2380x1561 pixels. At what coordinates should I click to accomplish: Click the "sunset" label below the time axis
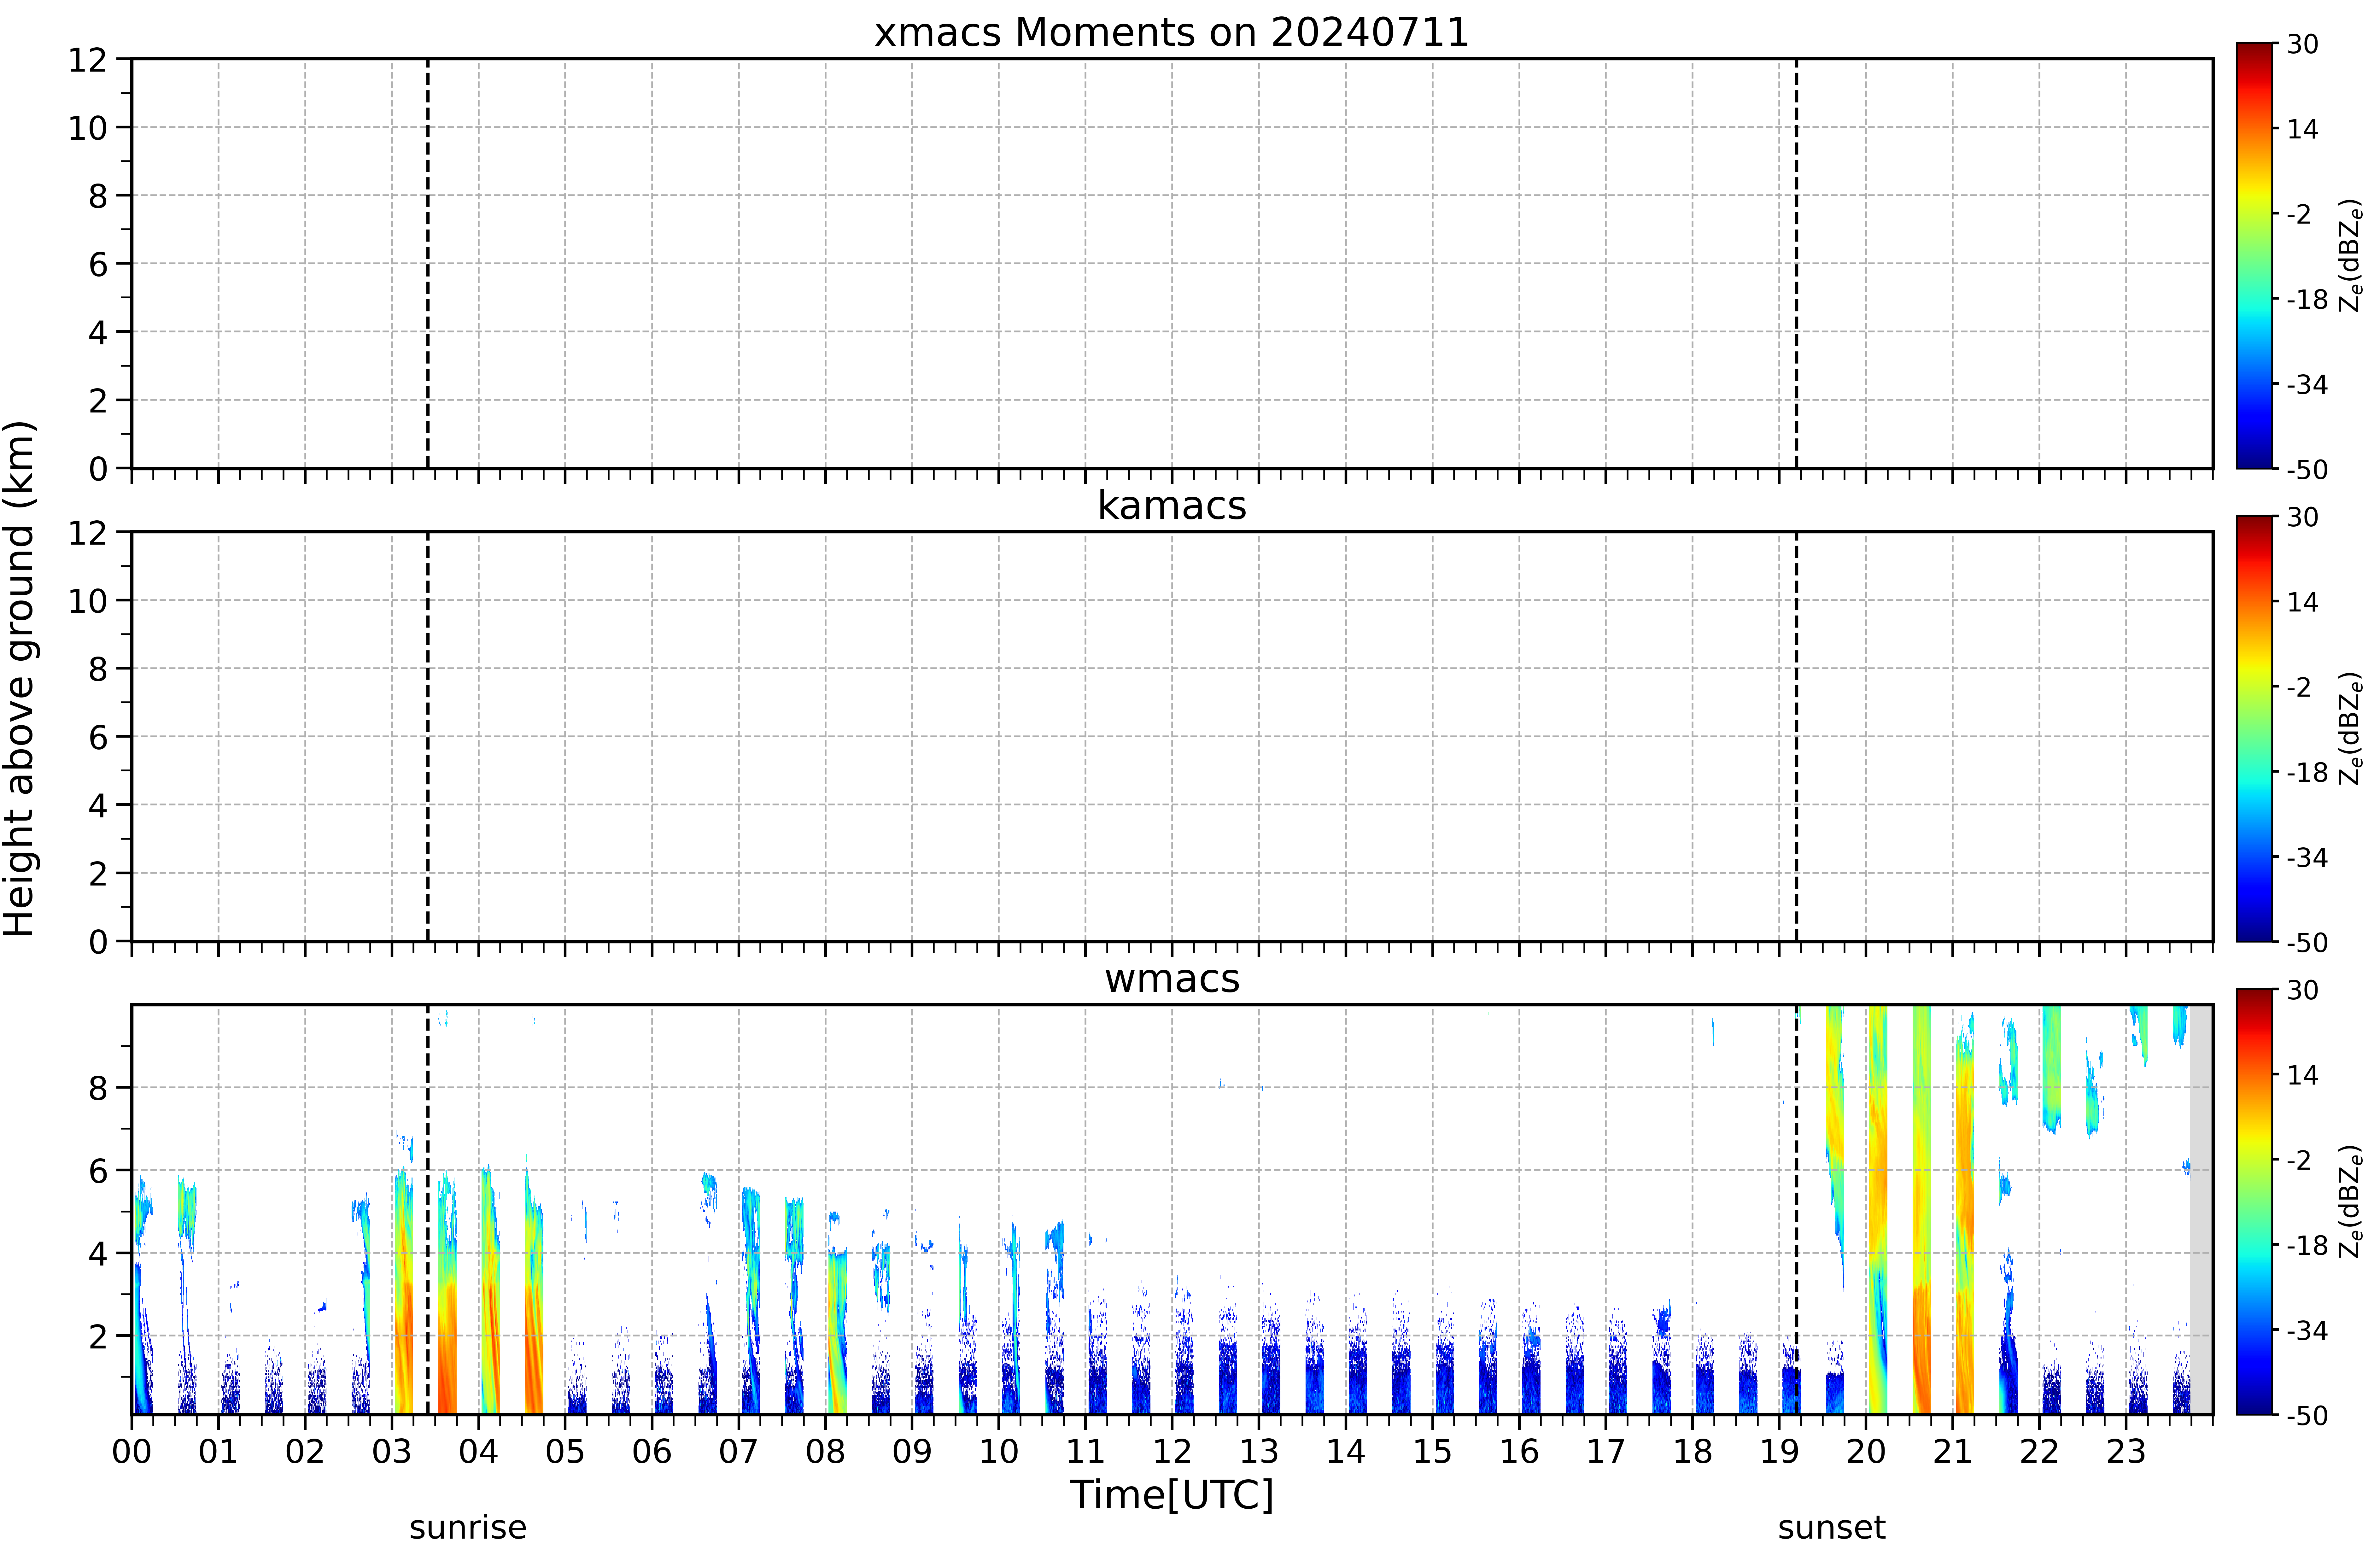[x=1832, y=1527]
